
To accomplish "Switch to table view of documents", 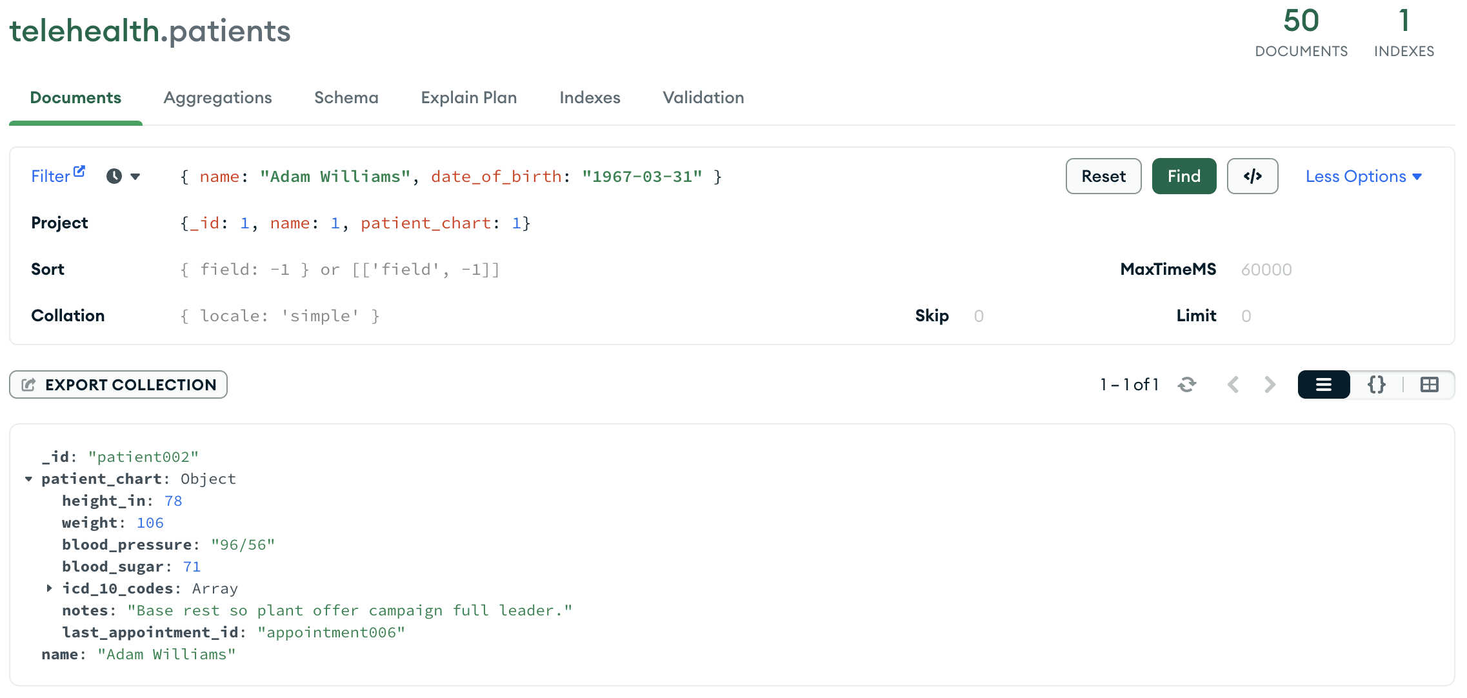I will (1430, 384).
